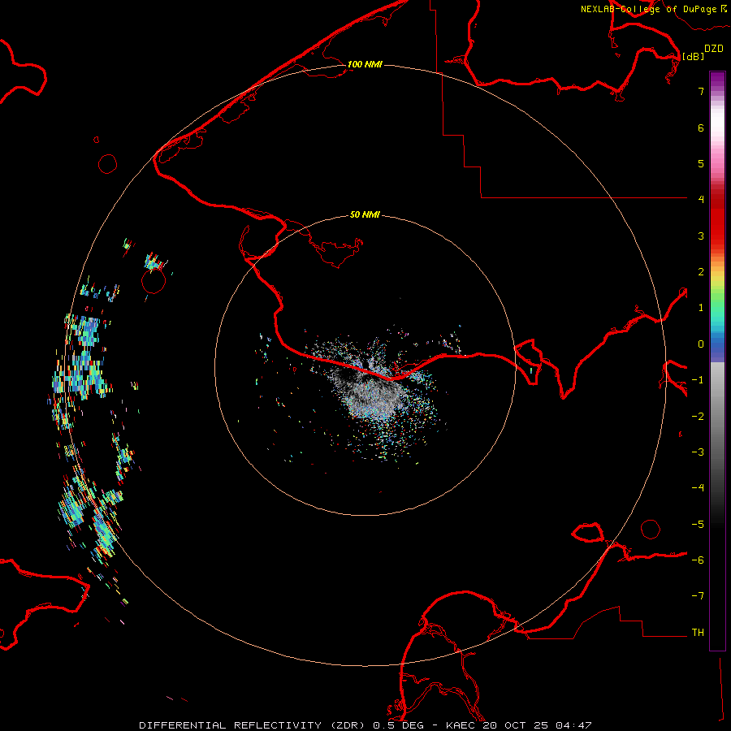Click the Differential Reflectivity title caption at bottom

point(365,725)
